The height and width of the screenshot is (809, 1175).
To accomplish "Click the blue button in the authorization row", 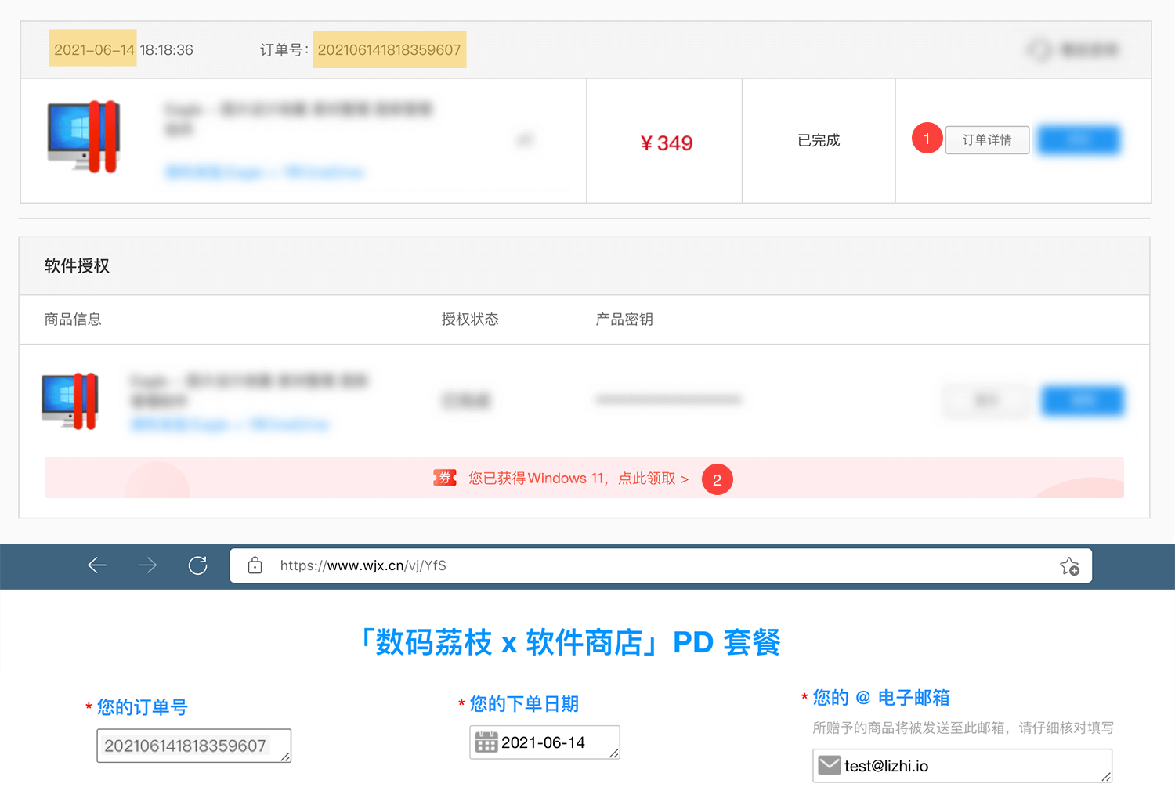I will (x=1083, y=400).
